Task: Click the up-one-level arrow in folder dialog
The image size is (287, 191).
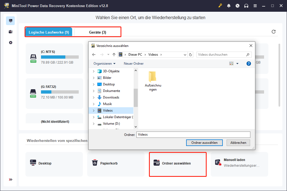Action: click(x=114, y=54)
